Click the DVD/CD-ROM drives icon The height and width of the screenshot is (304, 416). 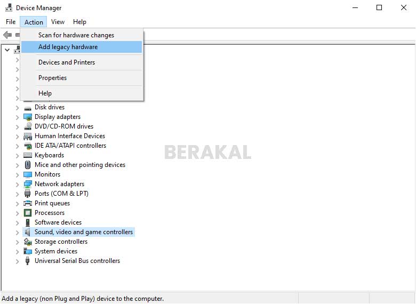coord(28,126)
